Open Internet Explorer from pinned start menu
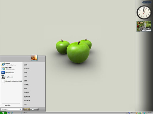 pos(11,64)
